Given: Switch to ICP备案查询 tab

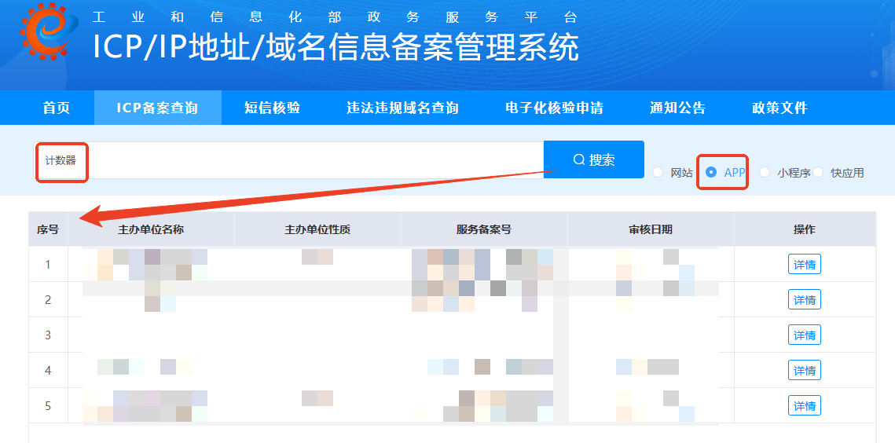Looking at the screenshot, I should click(157, 108).
